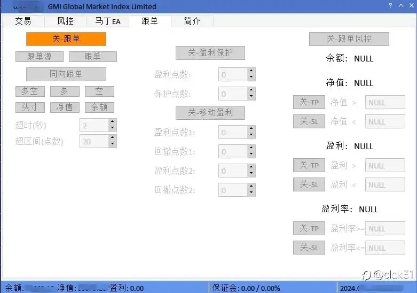Click the 盈利点数 input field
The height and width of the screenshot is (293, 417).
click(x=233, y=74)
